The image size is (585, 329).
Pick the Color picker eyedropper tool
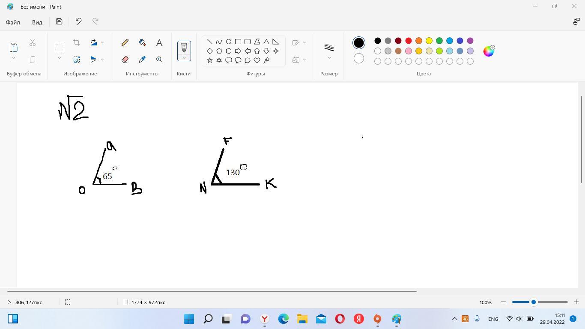pos(142,60)
